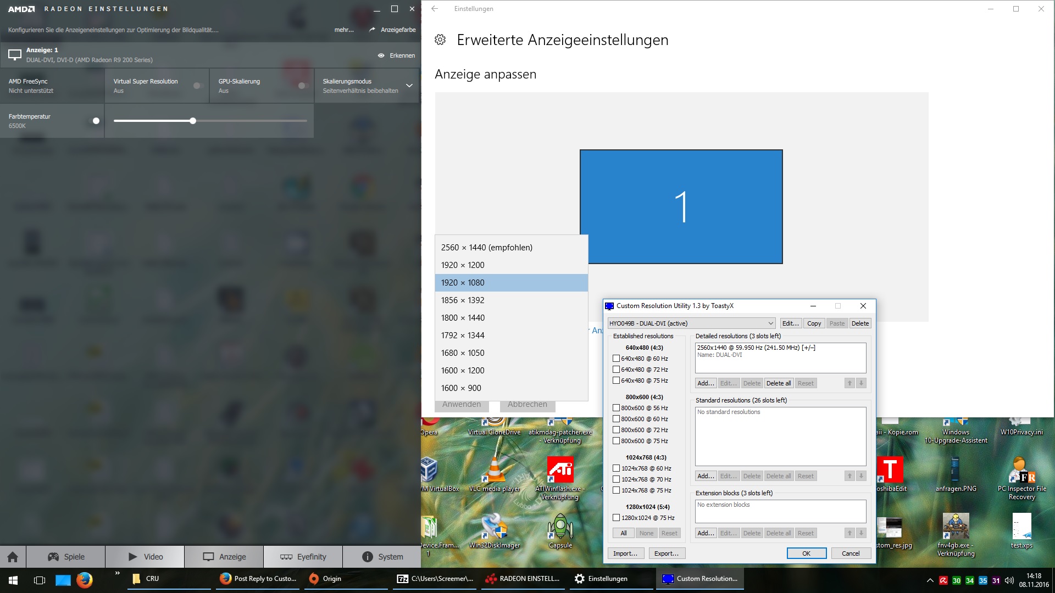Click the Firefox icon in the taskbar
This screenshot has height=593, width=1055.
(84, 579)
